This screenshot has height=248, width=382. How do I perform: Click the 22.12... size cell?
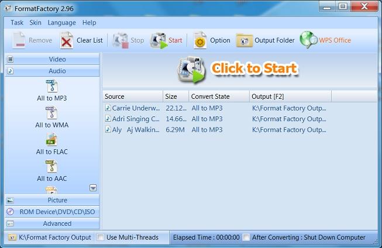tap(176, 108)
